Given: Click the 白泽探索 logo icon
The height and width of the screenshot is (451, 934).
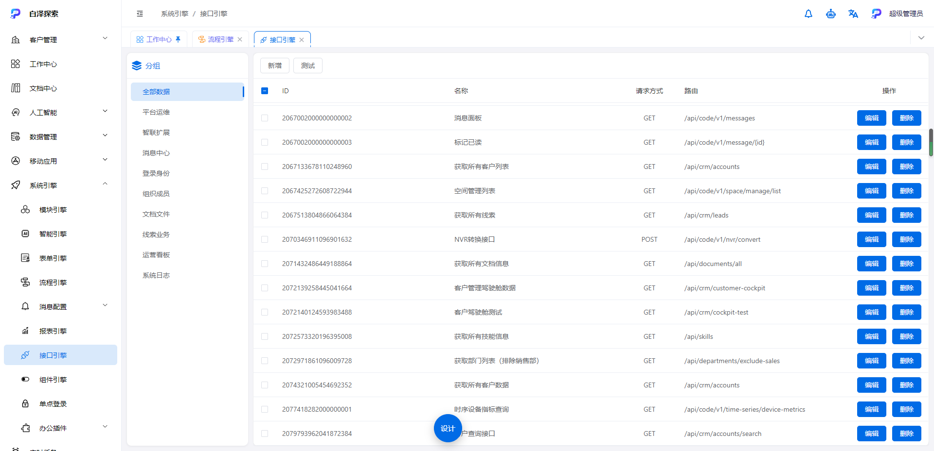Looking at the screenshot, I should click(16, 14).
